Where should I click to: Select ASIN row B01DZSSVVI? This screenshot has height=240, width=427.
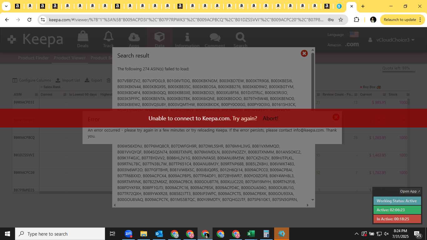tap(24, 155)
